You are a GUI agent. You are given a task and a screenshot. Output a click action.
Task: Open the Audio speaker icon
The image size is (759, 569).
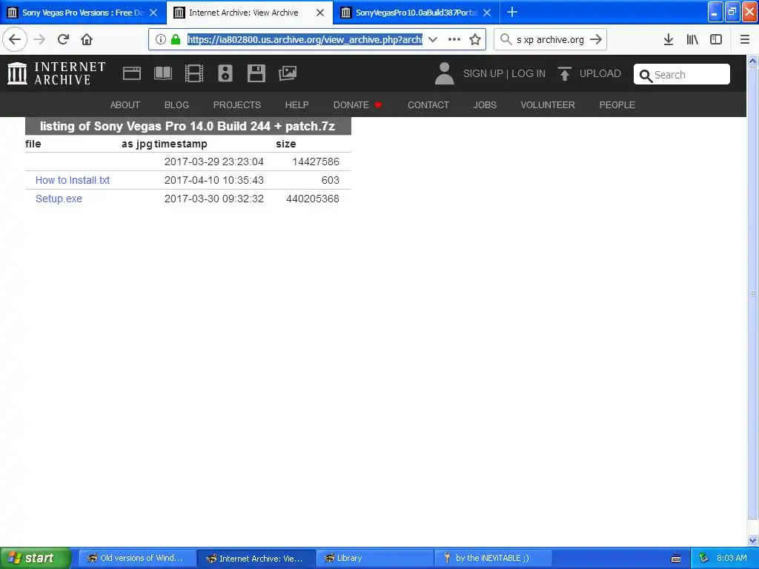225,73
